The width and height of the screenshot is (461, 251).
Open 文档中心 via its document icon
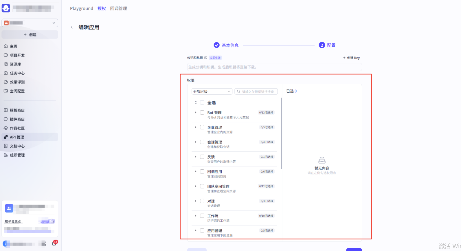6,146
